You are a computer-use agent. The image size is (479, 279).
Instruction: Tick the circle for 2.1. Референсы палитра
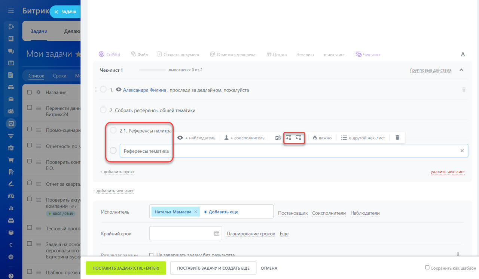coord(113,130)
